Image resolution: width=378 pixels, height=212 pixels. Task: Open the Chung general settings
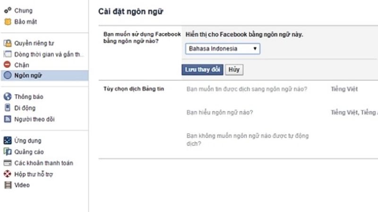23,10
